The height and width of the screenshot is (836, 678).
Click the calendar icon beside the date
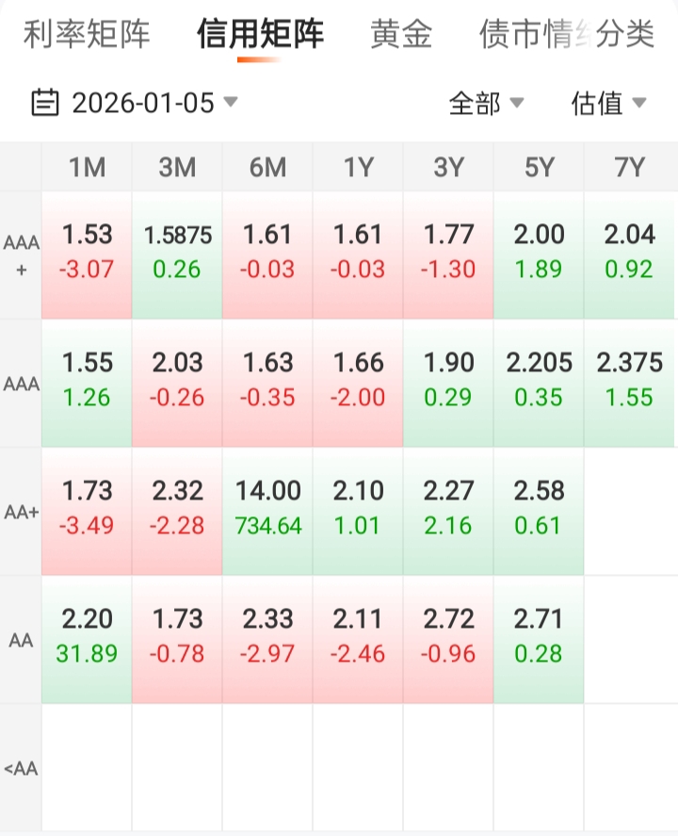tap(44, 102)
